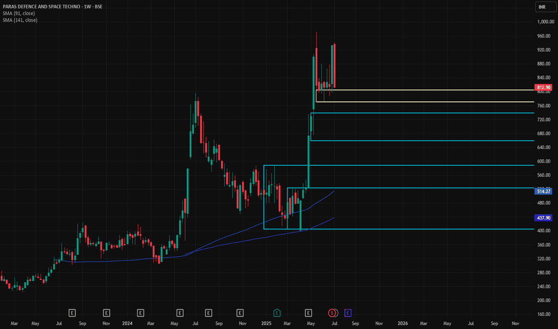Click the 880.00 price scale label
The width and height of the screenshot is (558, 329).
coord(544,63)
